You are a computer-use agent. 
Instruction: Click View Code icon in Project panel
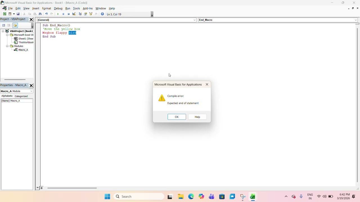tap(4, 25)
